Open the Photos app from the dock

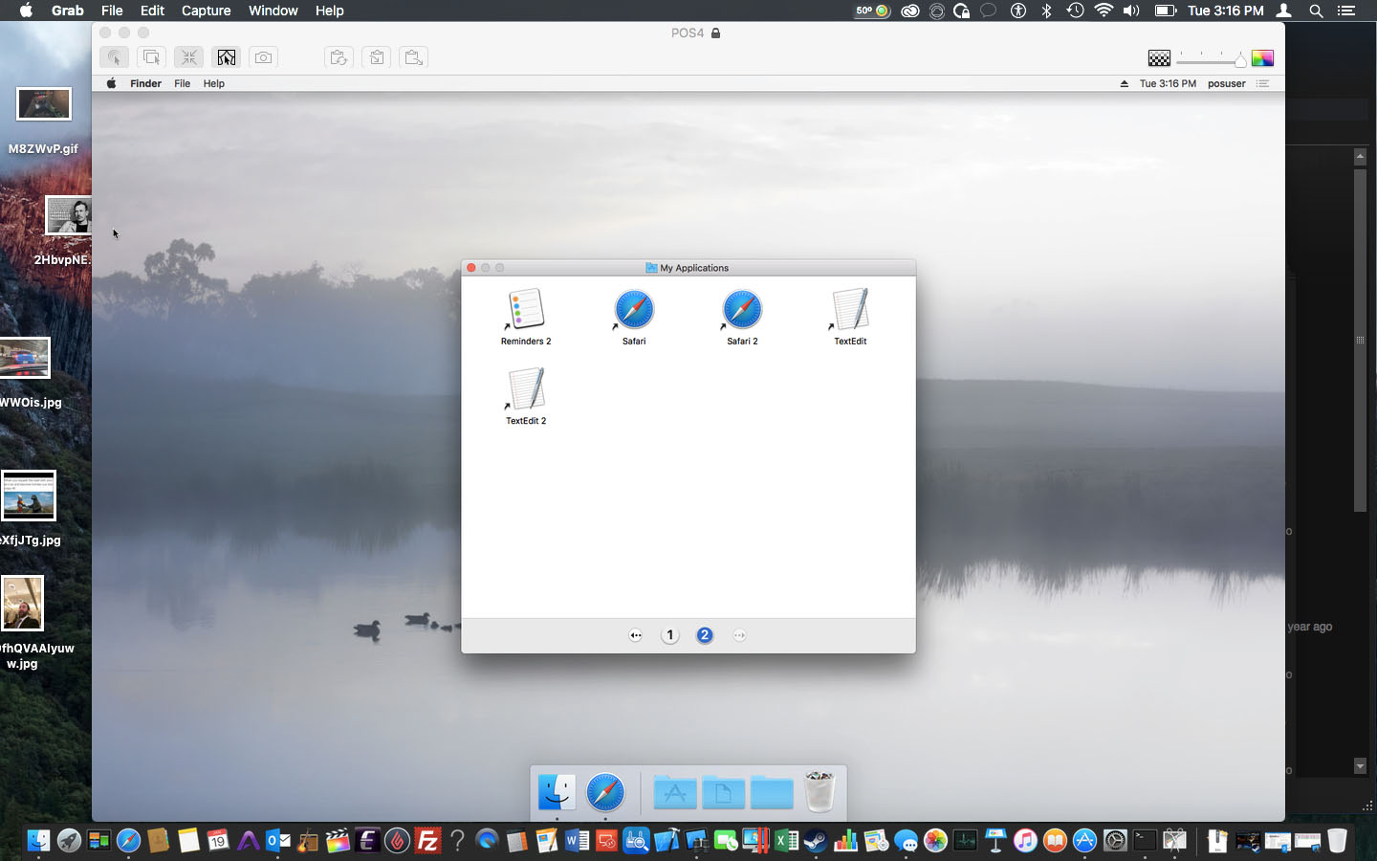[x=935, y=841]
